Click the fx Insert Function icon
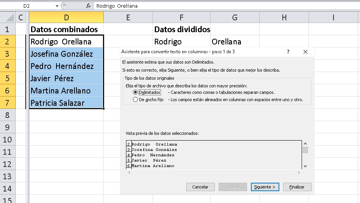This screenshot has height=203, width=360. pyautogui.click(x=88, y=6)
